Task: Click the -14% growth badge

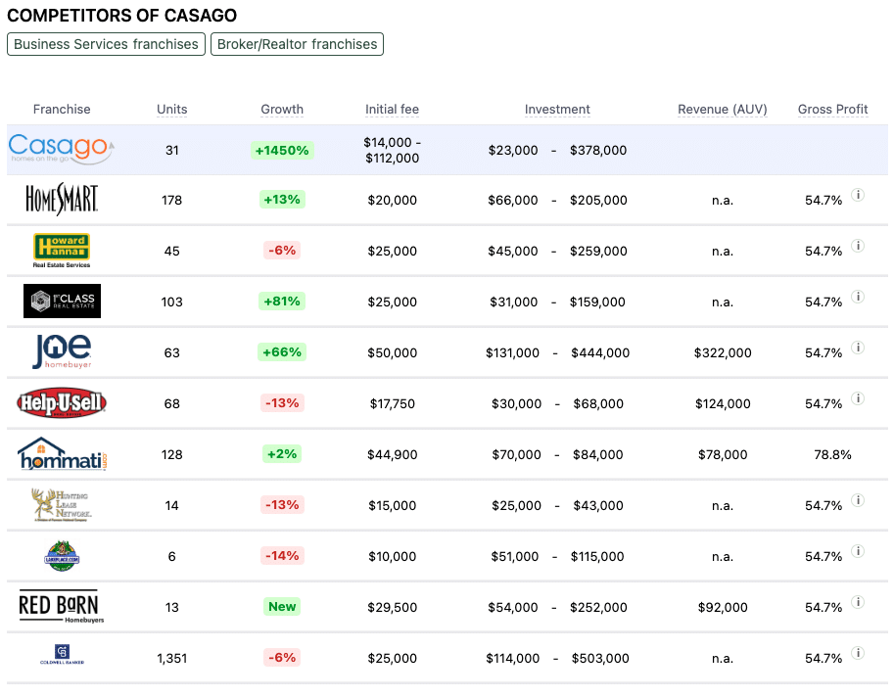Action: pyautogui.click(x=282, y=556)
